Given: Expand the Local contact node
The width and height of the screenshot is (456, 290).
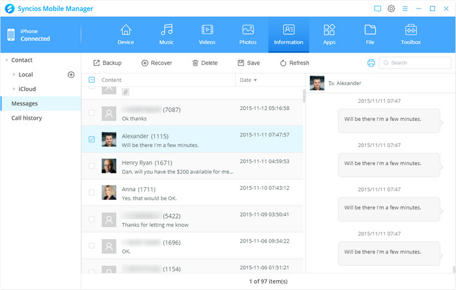Looking at the screenshot, I should tap(14, 75).
